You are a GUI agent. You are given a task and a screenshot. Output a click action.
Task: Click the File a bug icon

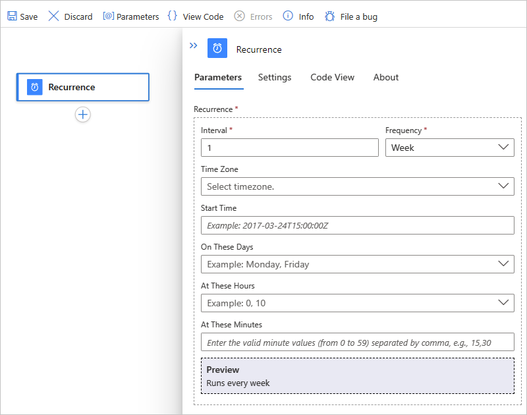tap(330, 16)
